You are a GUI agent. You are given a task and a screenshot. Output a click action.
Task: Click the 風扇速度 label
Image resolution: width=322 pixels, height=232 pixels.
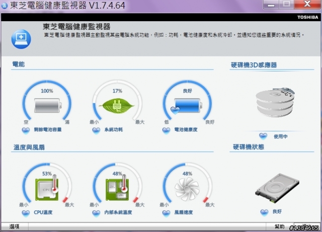(184, 212)
